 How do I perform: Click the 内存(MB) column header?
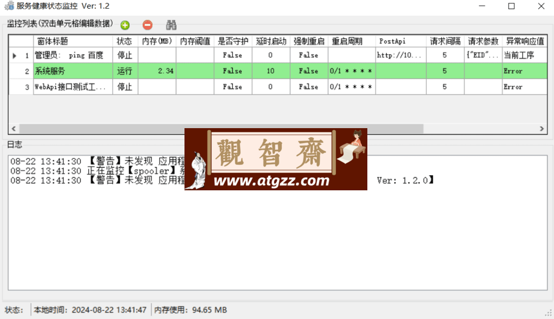point(157,41)
